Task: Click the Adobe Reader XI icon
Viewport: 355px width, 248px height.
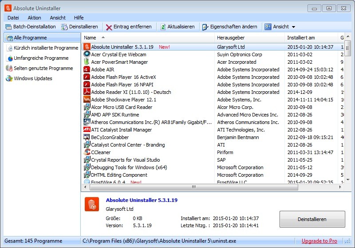Action: (87, 92)
